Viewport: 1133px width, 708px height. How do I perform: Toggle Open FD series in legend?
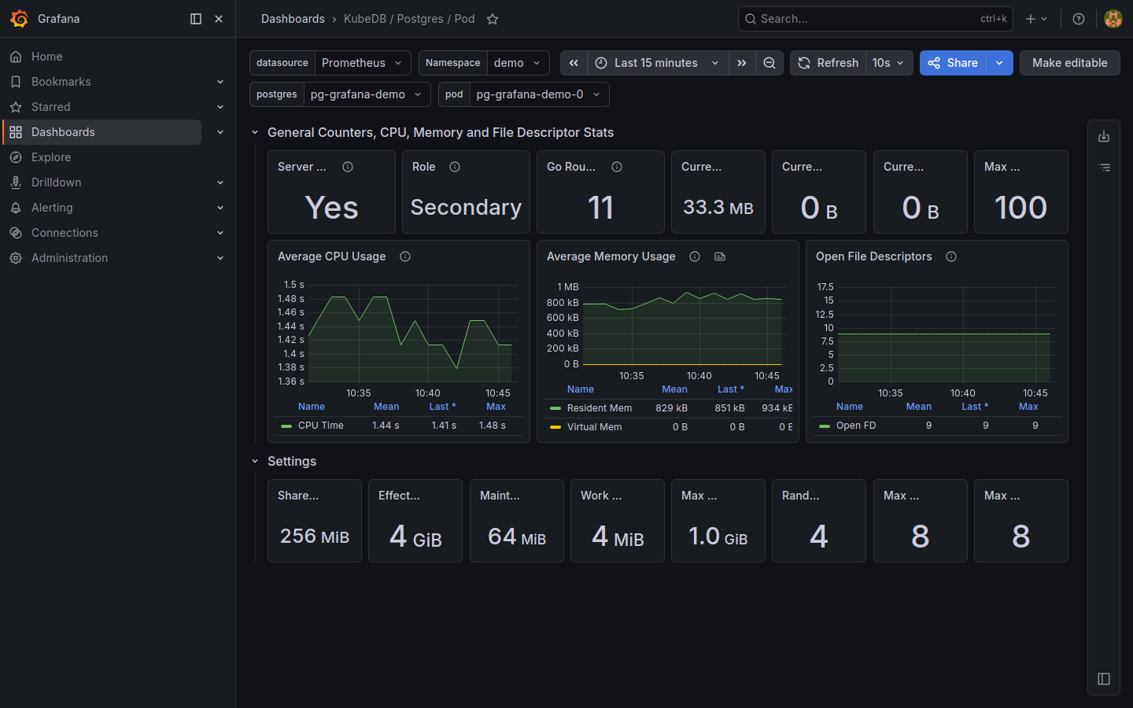[x=856, y=426]
